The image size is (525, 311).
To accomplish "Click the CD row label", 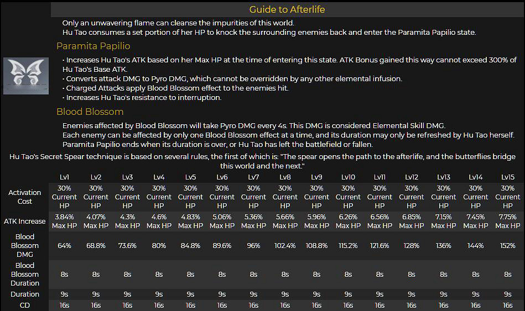I will pos(25,305).
